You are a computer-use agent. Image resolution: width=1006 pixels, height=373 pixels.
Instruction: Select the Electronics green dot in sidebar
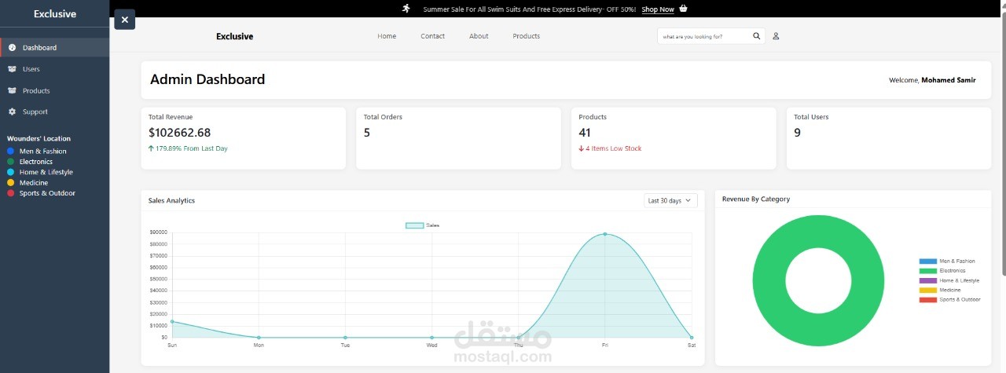coord(10,162)
